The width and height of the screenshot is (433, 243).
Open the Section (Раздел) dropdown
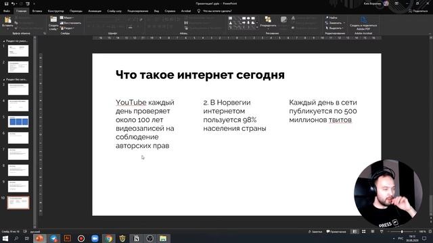coord(67,28)
